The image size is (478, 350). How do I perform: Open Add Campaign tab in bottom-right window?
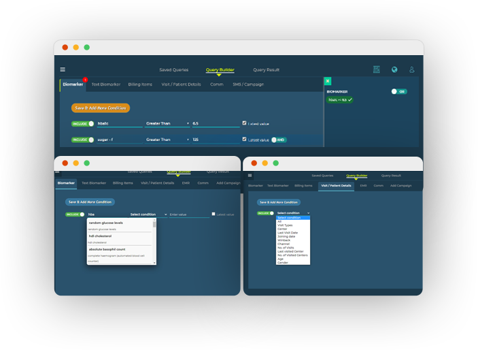pyautogui.click(x=401, y=186)
